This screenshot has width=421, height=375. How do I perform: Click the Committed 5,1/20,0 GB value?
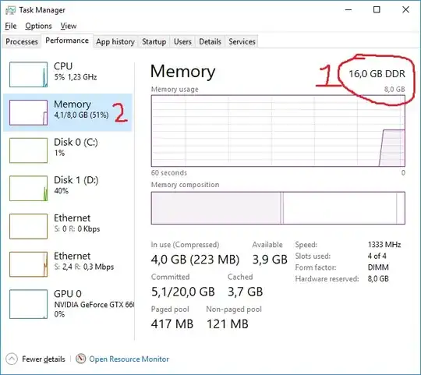(183, 292)
